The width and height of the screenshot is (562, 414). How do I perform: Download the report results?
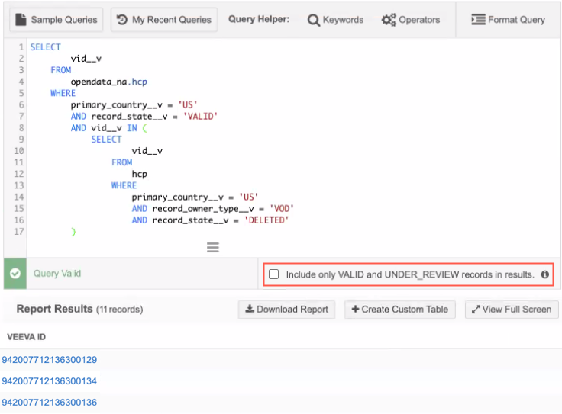coord(286,309)
